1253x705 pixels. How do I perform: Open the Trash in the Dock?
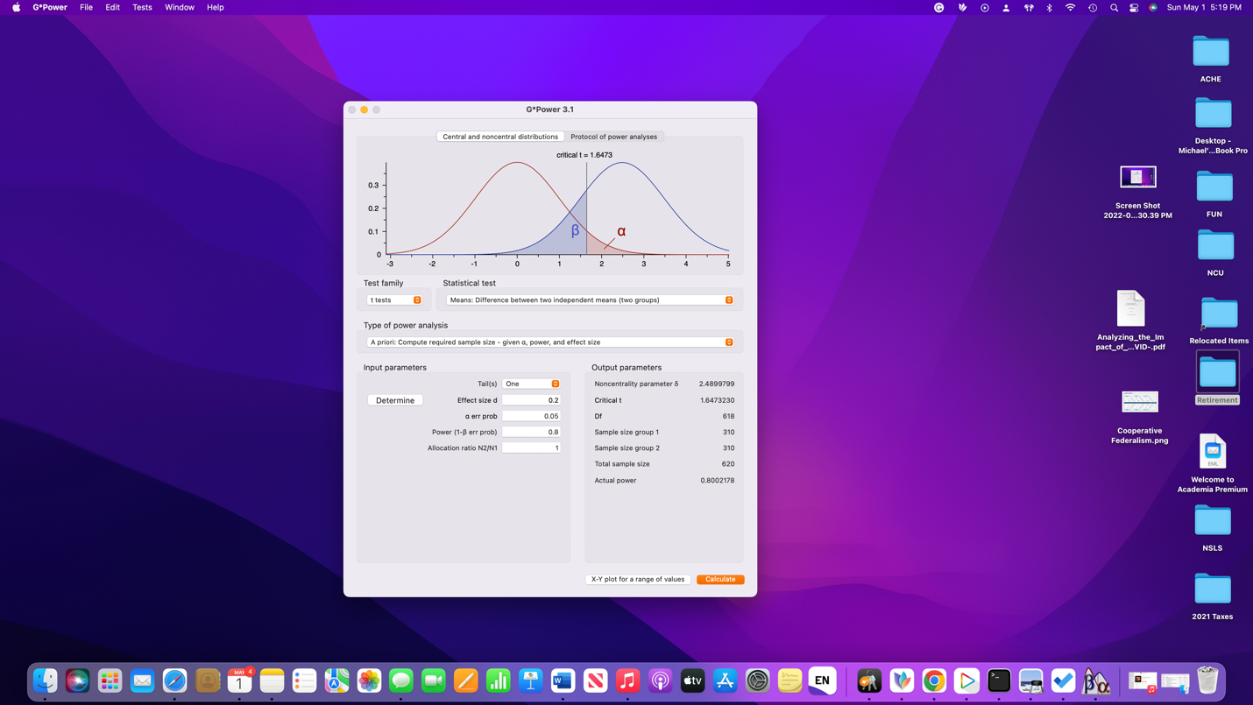pos(1208,680)
